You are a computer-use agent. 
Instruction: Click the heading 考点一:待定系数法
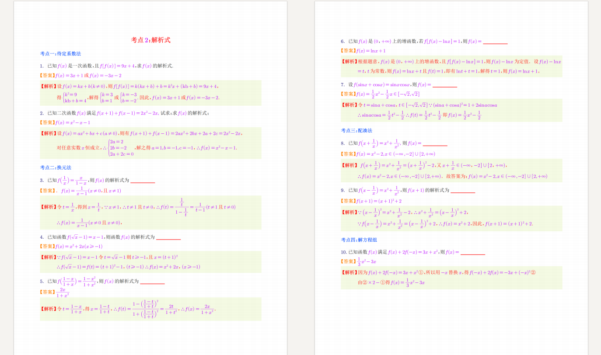[x=60, y=54]
